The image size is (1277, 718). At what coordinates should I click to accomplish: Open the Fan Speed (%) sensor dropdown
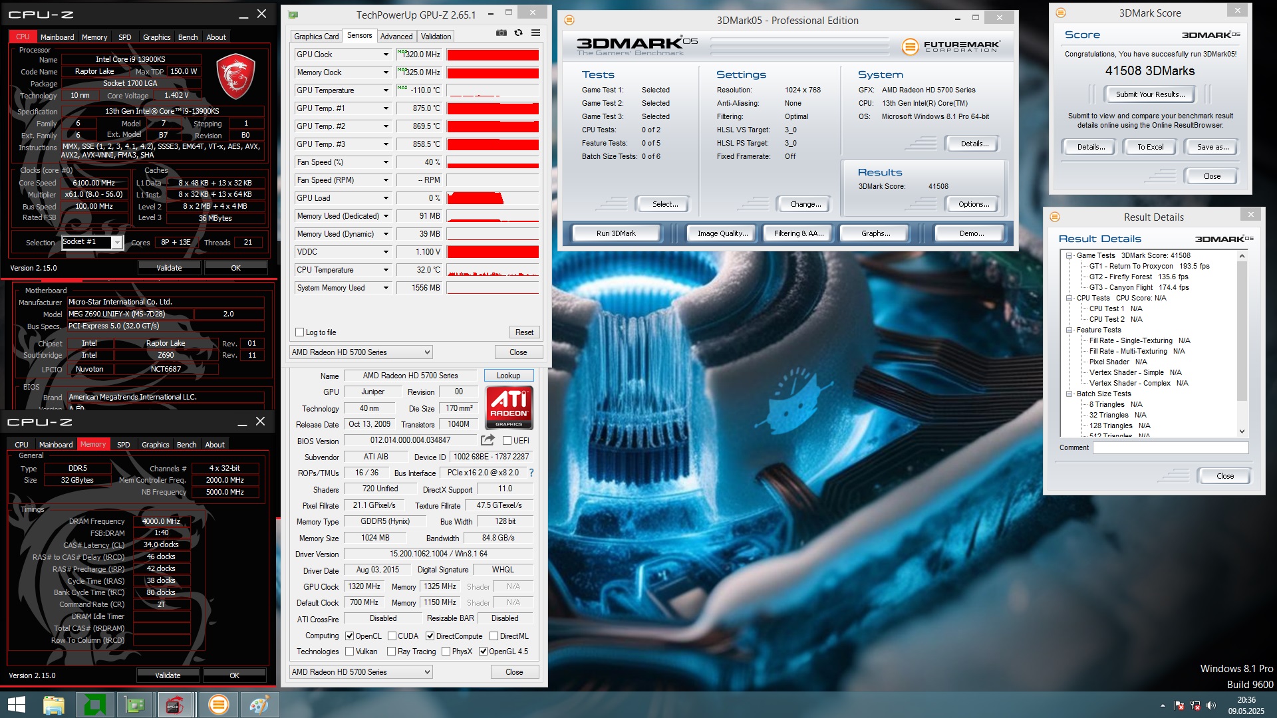click(x=385, y=162)
